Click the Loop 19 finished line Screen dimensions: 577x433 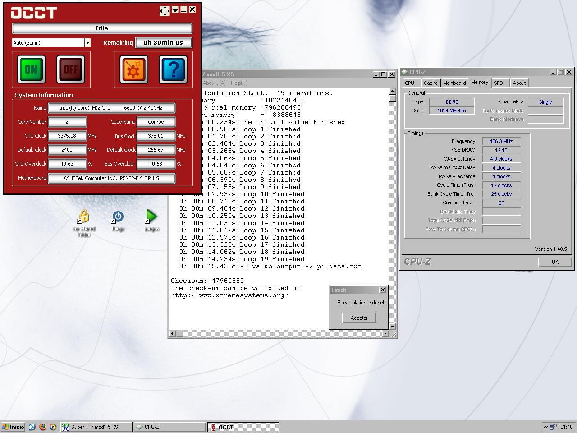click(242, 259)
